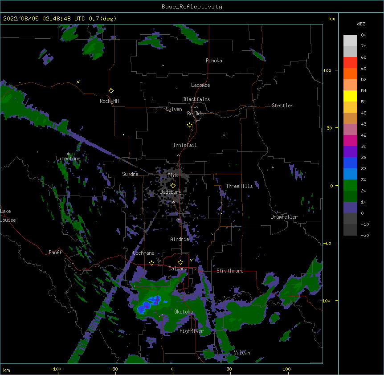384x375 pixels.
Task: Click the yellow V marker northeast of Calgary
Action: pyautogui.click(x=191, y=260)
